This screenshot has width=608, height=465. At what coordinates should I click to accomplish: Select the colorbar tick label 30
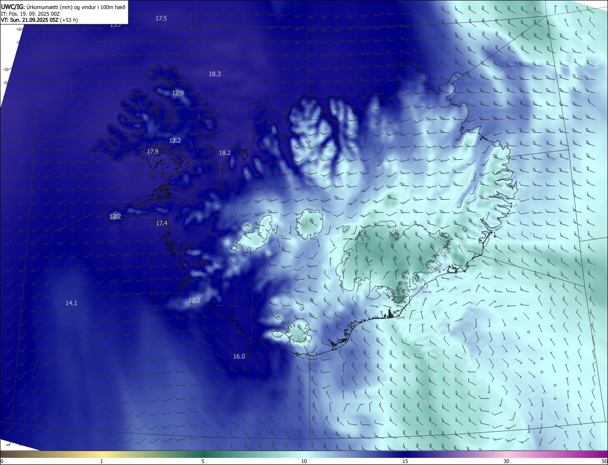pyautogui.click(x=506, y=461)
